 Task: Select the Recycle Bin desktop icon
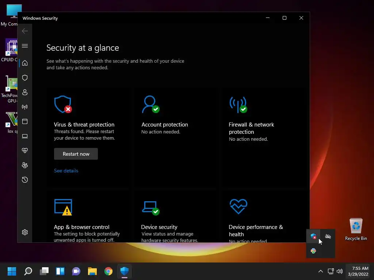(x=356, y=229)
